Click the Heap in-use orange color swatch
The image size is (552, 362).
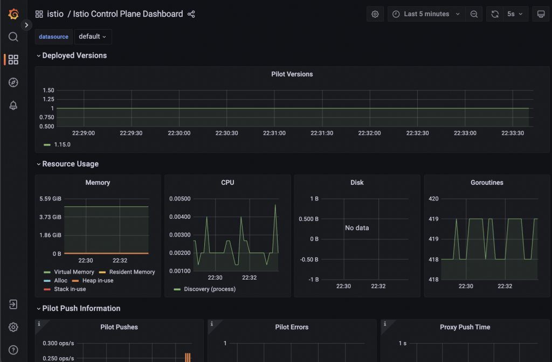click(75, 281)
